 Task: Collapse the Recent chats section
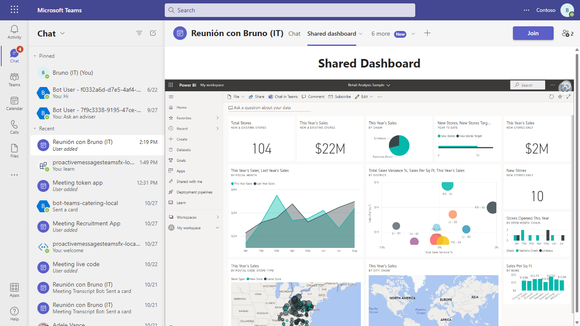pyautogui.click(x=35, y=129)
